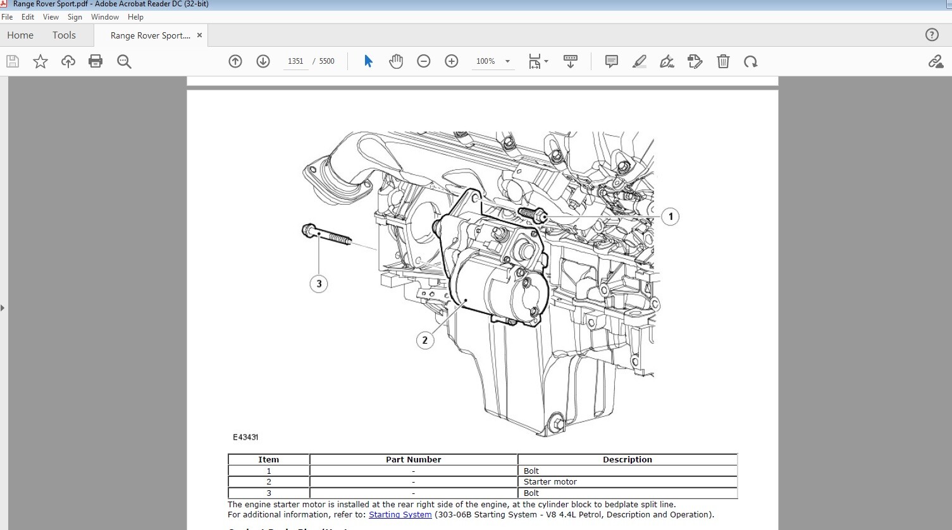The width and height of the screenshot is (952, 530).
Task: Open the File menu
Action: (7, 17)
